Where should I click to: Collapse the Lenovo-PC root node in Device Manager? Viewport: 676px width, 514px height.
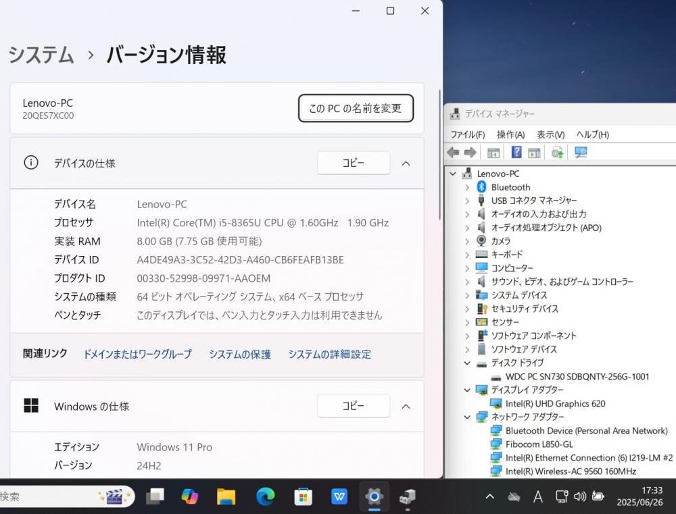(453, 174)
